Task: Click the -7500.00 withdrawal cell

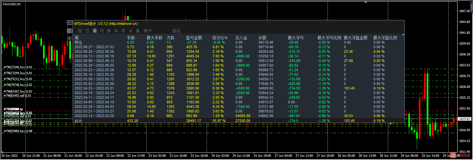Action: coord(242,107)
